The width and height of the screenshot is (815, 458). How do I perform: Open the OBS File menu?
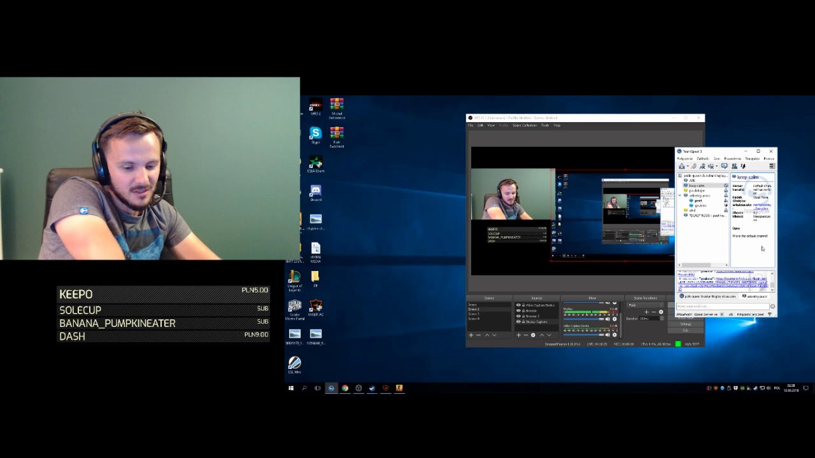coord(471,125)
